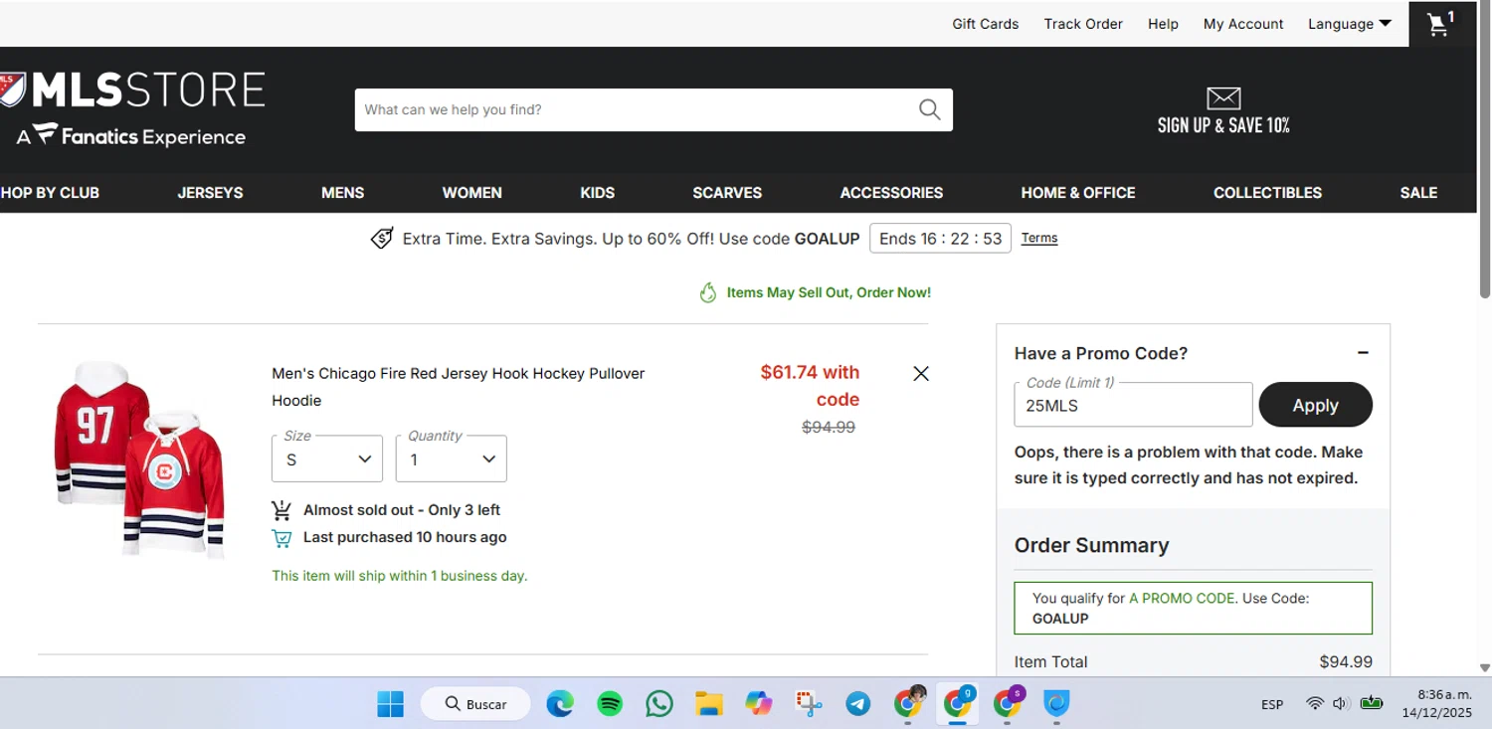Click the scrollbar down arrow
Image resolution: width=1492 pixels, height=729 pixels.
point(1484,668)
